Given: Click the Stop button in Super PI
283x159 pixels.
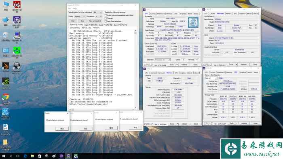Looking at the screenshot, I should click(x=82, y=21).
